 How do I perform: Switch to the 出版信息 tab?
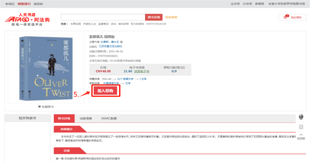tap(86, 119)
